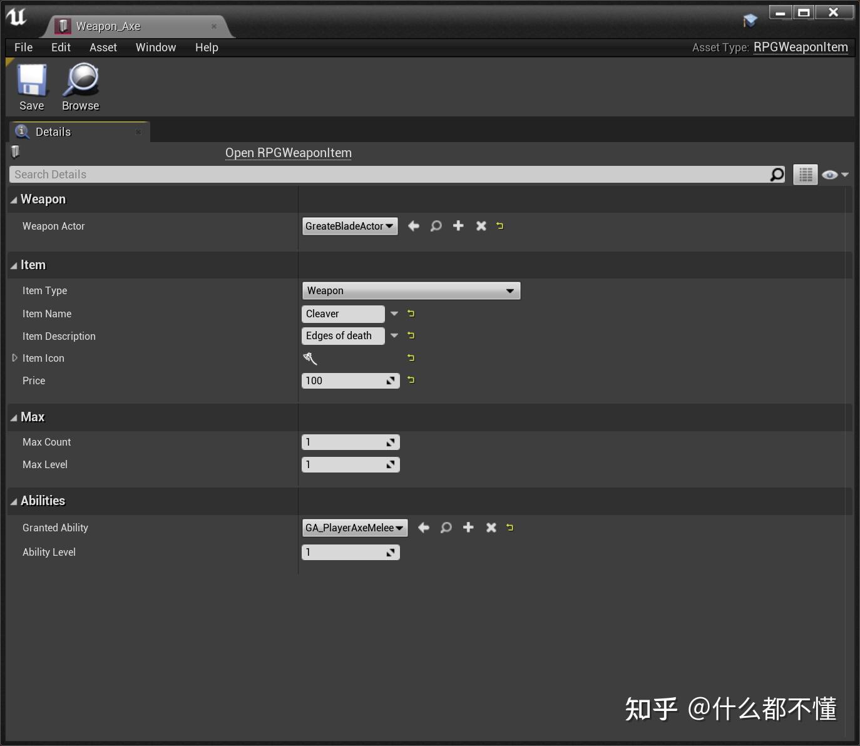Click the Open RPGWeaponItem link
The width and height of the screenshot is (860, 746).
[x=288, y=153]
